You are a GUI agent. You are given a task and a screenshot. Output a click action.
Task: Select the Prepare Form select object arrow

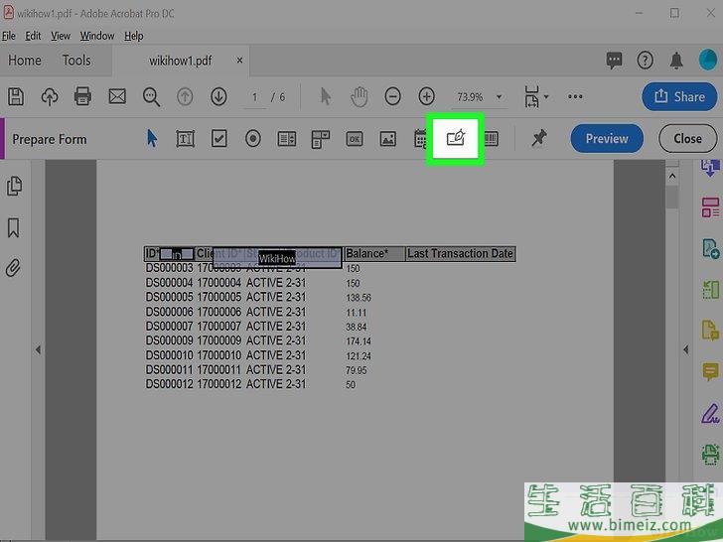[x=152, y=138]
